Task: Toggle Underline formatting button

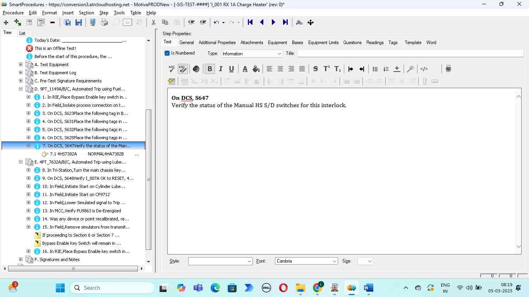Action: (231, 69)
